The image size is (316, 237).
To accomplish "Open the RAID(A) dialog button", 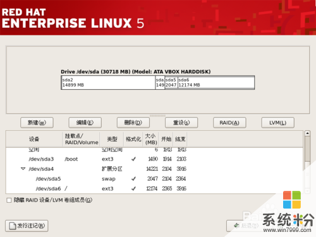I will [229, 123].
